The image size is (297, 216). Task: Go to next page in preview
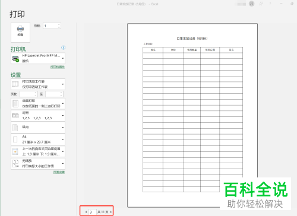pyautogui.click(x=111, y=212)
